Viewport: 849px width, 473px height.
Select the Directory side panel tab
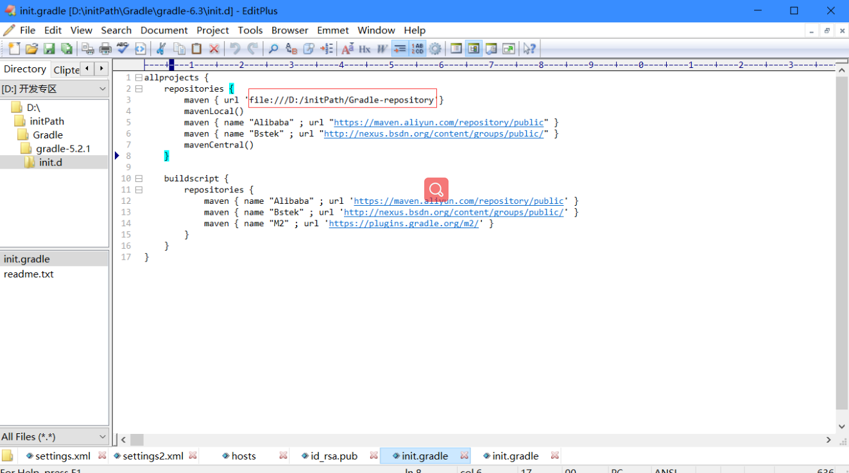click(25, 69)
